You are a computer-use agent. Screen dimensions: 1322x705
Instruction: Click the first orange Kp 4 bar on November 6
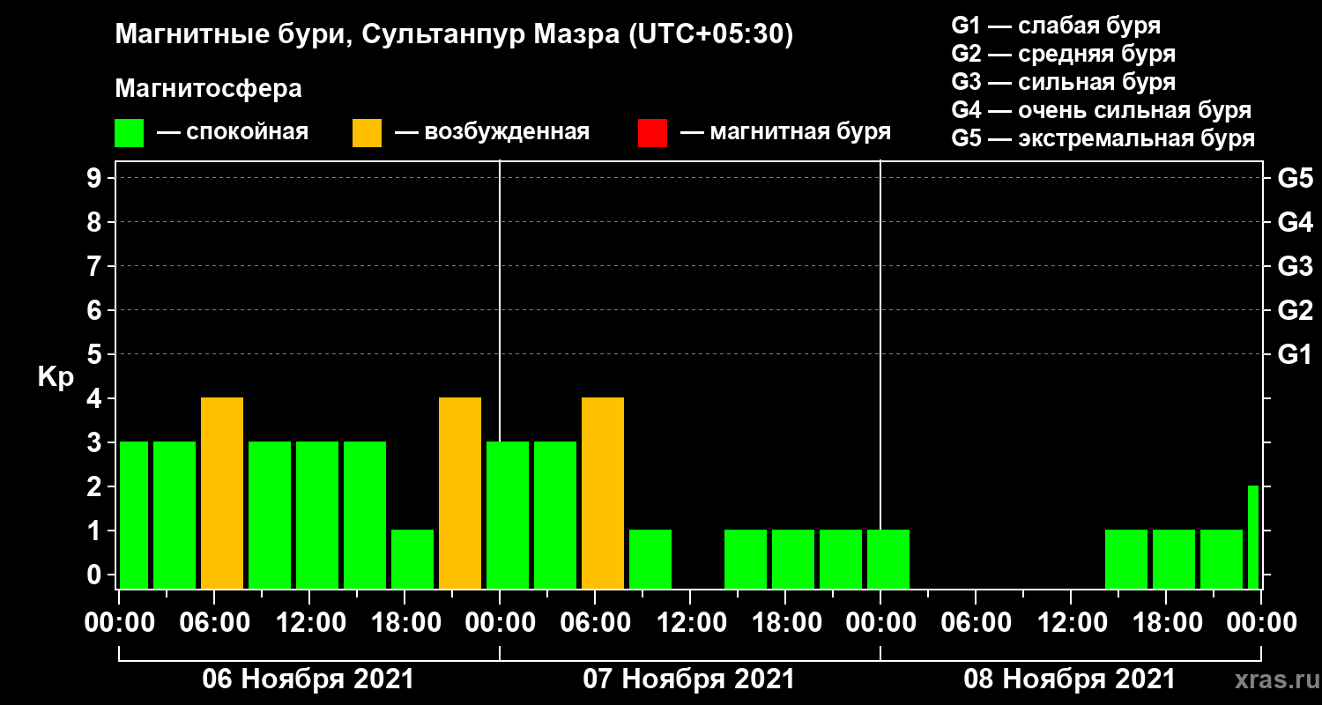click(x=222, y=493)
